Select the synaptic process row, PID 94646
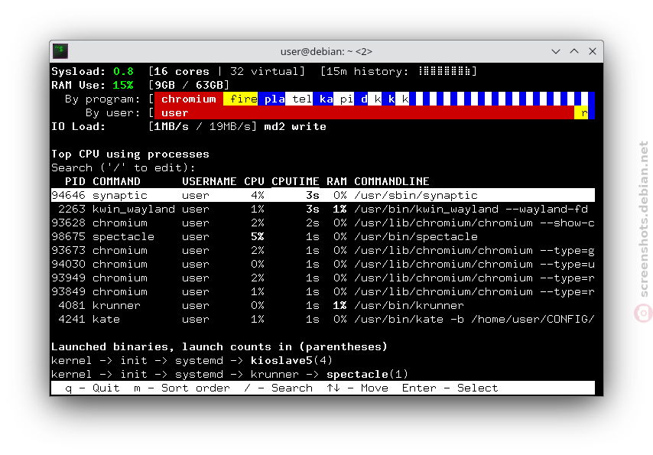Viewport: 653px width, 455px height. click(x=323, y=195)
